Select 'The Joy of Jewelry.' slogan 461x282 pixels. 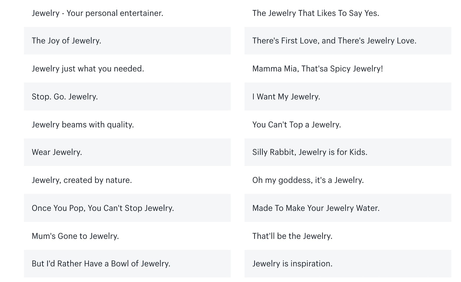click(66, 41)
